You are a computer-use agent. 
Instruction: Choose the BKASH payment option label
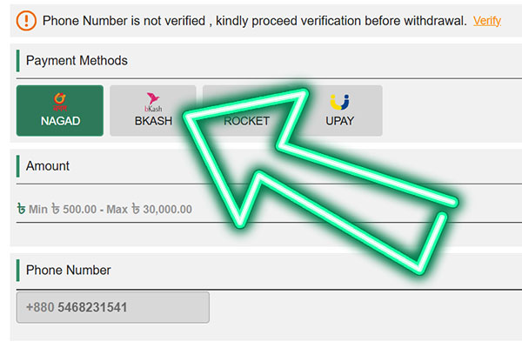point(153,121)
